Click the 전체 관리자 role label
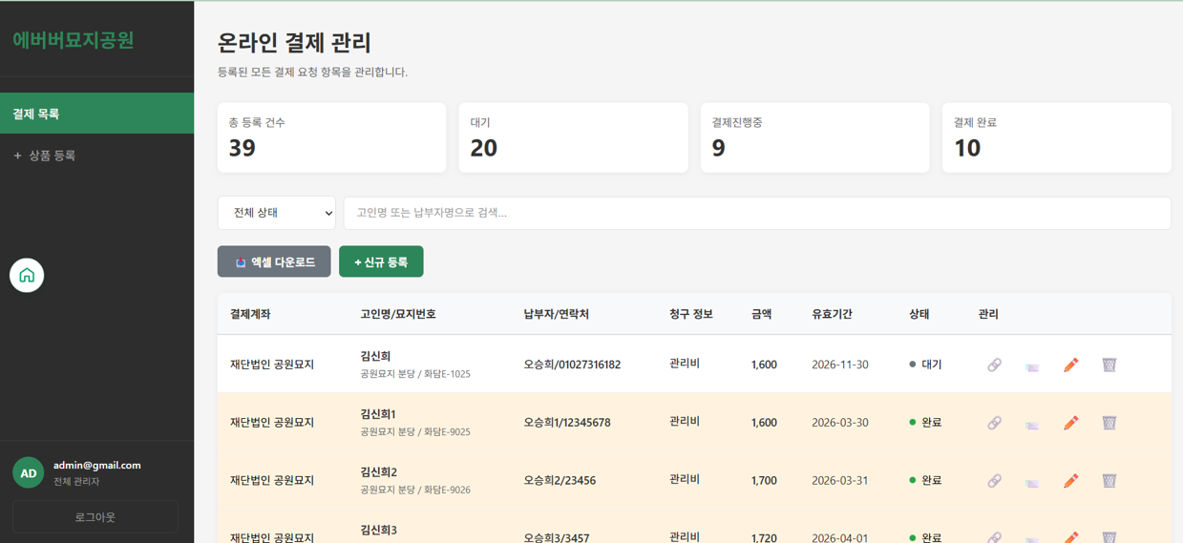The width and height of the screenshot is (1183, 543). [x=76, y=482]
